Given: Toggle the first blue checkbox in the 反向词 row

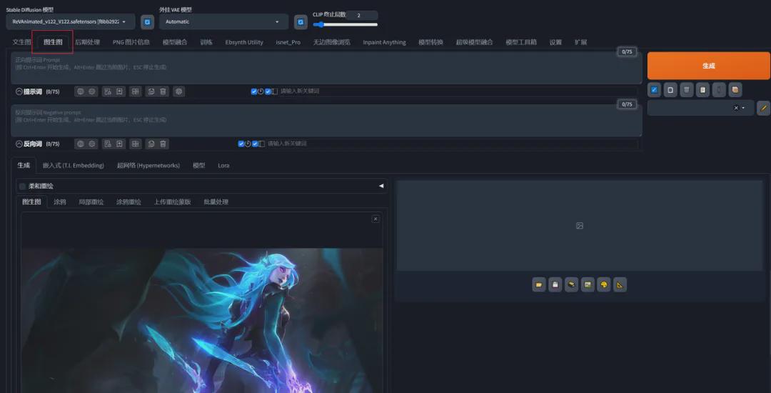Looking at the screenshot, I should coord(241,144).
